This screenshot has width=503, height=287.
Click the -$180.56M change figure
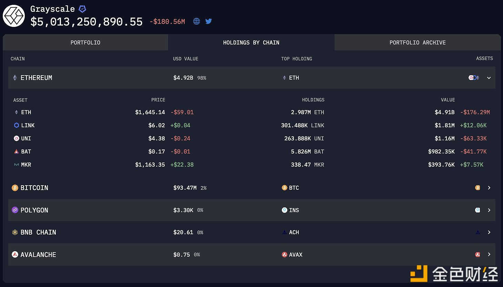click(167, 22)
